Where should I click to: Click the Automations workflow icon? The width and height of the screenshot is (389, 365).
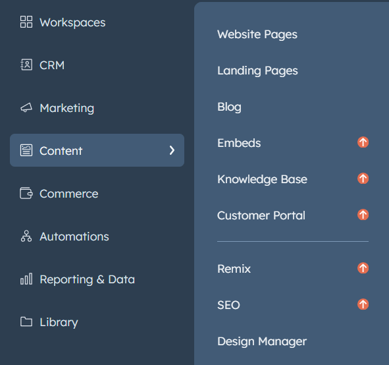(x=26, y=236)
